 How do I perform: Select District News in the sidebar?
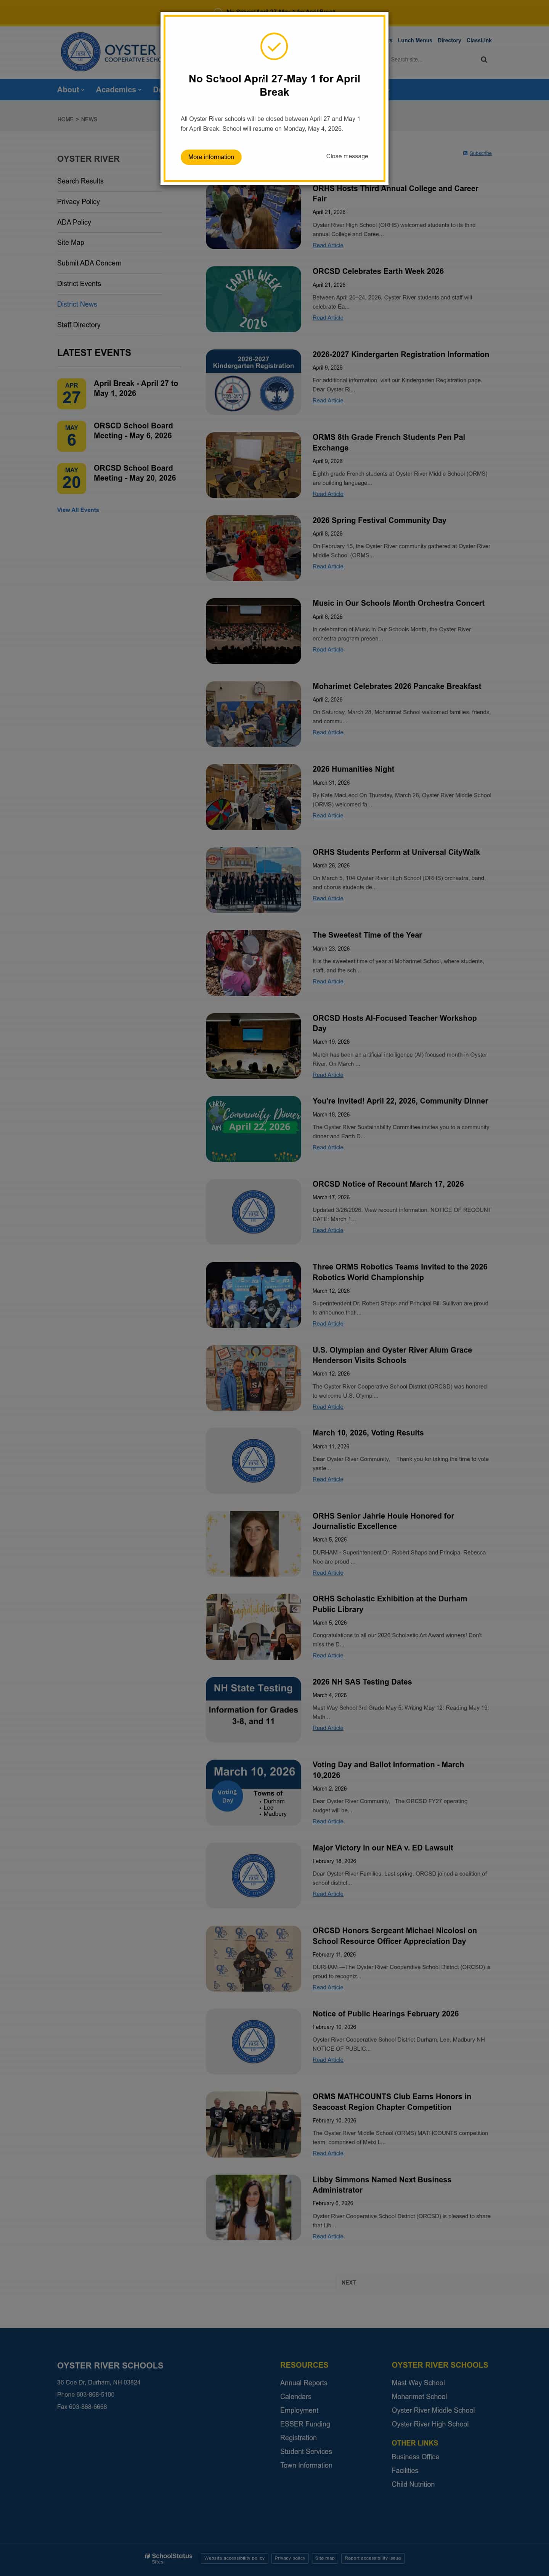(x=77, y=304)
